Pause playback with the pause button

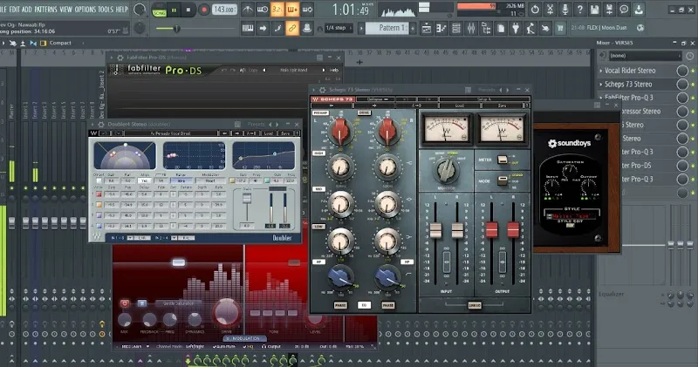click(x=174, y=10)
